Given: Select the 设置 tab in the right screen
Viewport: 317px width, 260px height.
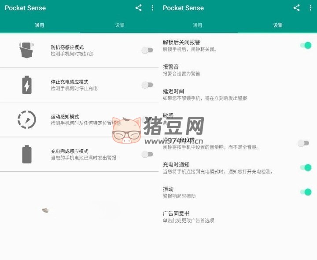Looking at the screenshot, I should 277,25.
